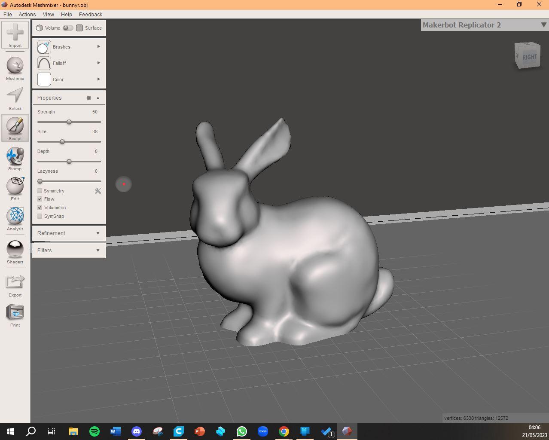549x440 pixels.
Task: Toggle the Volume/Surface switch
Action: [68, 28]
